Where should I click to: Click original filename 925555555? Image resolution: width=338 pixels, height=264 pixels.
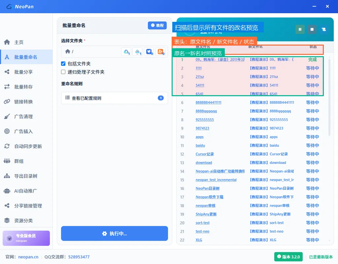pos(205,120)
